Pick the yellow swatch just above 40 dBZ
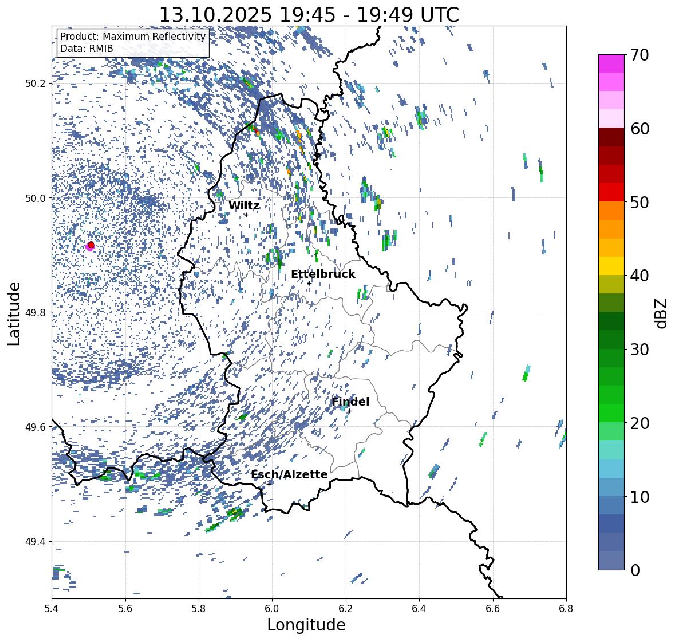675x639 pixels. 611,266
